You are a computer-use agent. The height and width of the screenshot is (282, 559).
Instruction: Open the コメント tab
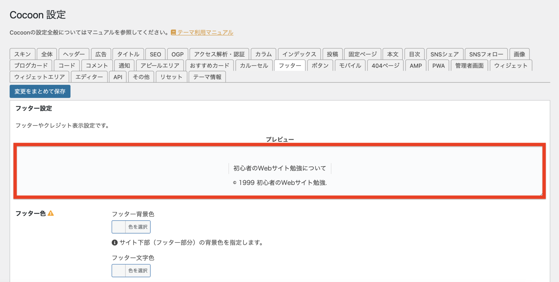click(x=97, y=65)
